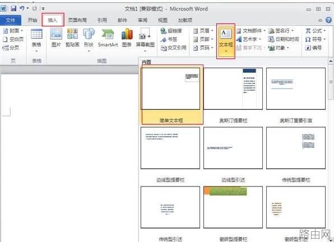Open the 符号 symbol dropdown

point(316,39)
